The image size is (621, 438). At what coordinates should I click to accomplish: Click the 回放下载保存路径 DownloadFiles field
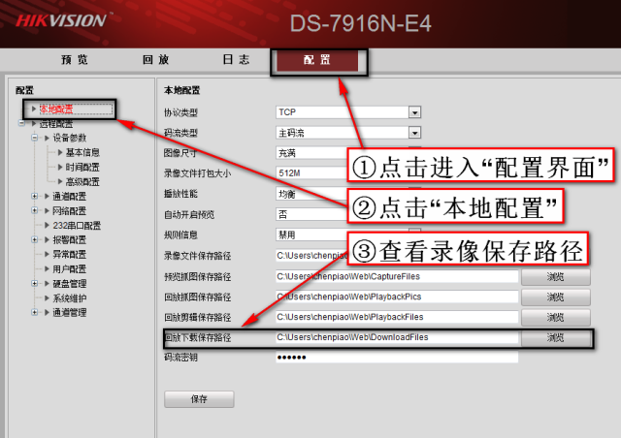(x=397, y=337)
